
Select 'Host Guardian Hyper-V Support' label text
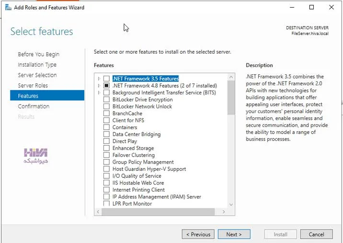149,169
